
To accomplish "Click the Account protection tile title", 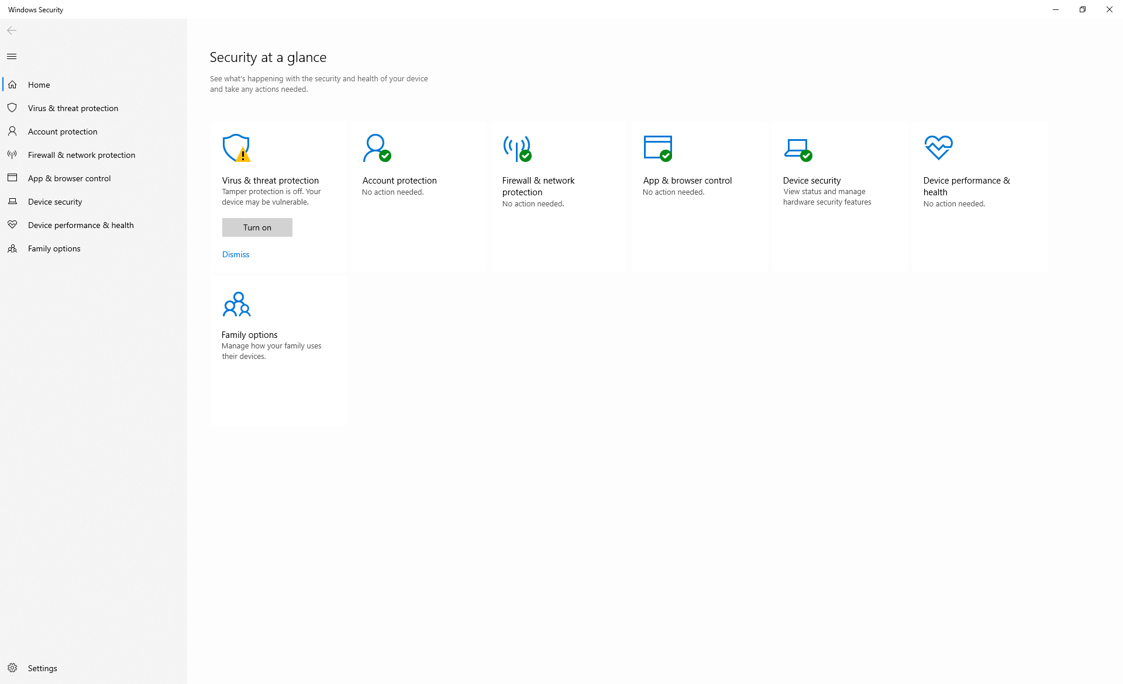I will (399, 181).
